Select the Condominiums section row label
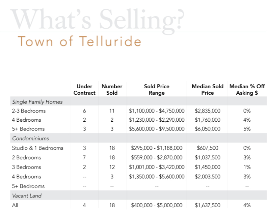This screenshot has width=270, height=213. coord(31,139)
